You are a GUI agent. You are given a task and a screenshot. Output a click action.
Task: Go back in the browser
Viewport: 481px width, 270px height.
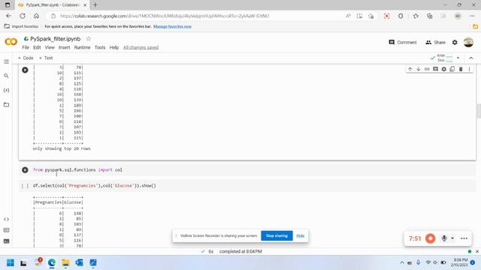pyautogui.click(x=8, y=16)
